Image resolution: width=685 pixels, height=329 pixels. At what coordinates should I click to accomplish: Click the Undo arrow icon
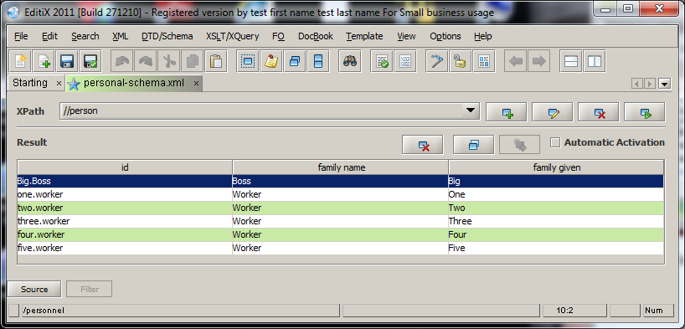pyautogui.click(x=121, y=61)
